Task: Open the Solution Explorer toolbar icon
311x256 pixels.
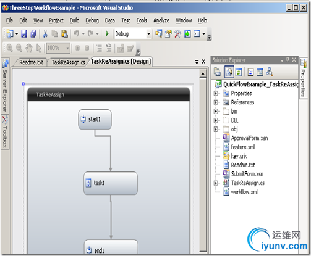Action: click(158, 34)
